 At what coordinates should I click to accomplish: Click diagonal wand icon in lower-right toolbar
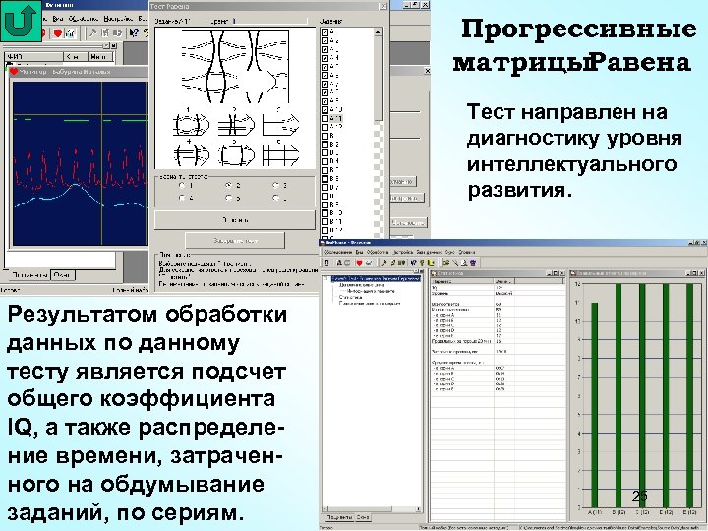(455, 263)
